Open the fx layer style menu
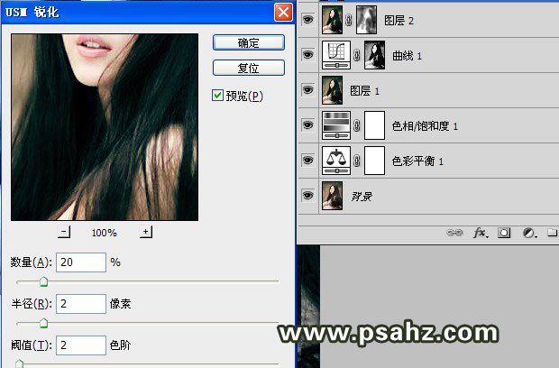559x368 pixels. (481, 233)
